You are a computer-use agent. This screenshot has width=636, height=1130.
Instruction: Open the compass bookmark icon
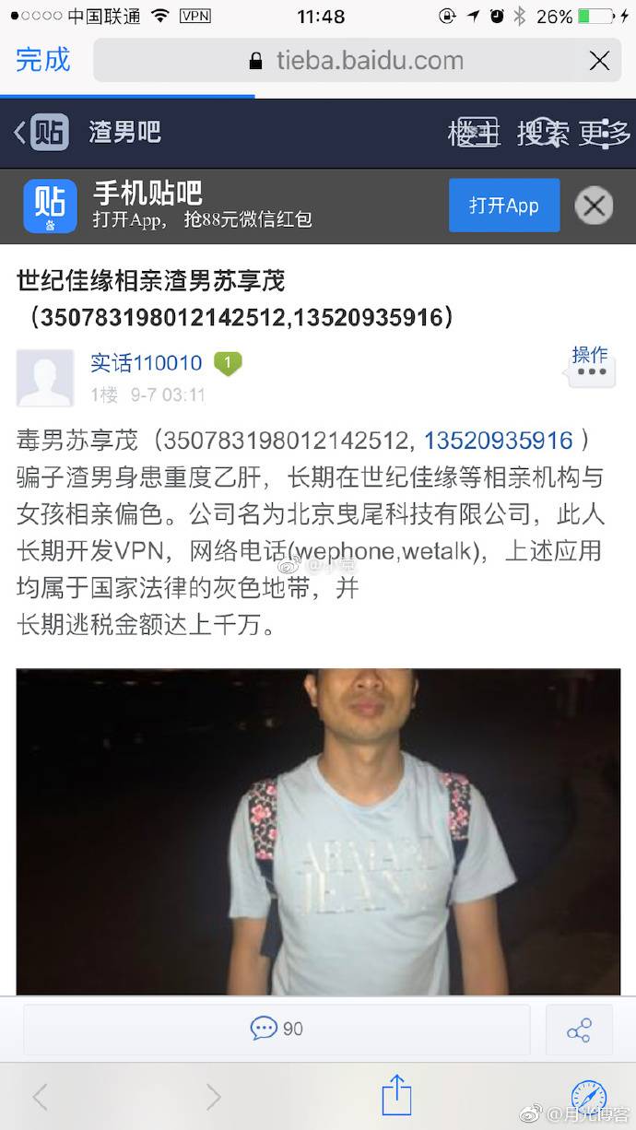click(588, 1097)
